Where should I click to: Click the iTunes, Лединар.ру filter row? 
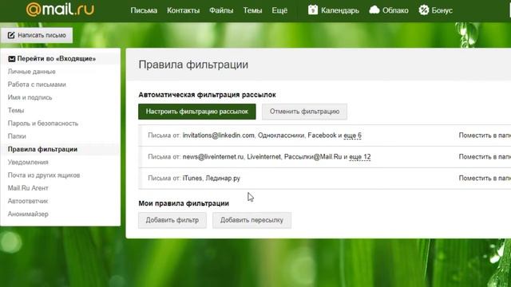point(194,179)
